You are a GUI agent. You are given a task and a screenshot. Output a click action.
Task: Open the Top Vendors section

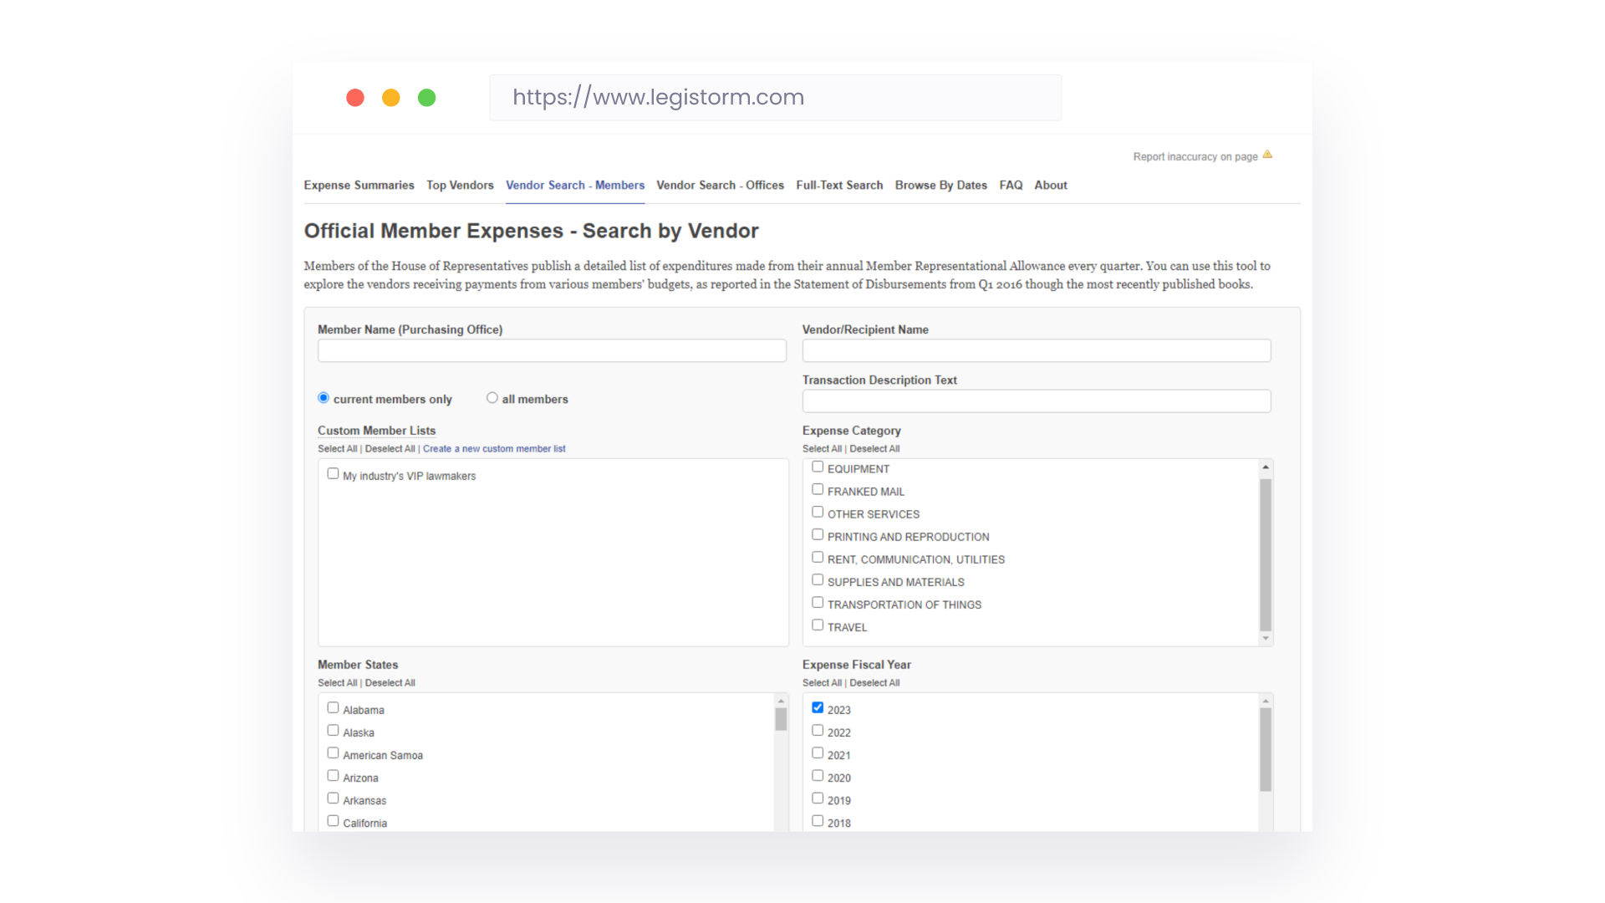pyautogui.click(x=460, y=185)
